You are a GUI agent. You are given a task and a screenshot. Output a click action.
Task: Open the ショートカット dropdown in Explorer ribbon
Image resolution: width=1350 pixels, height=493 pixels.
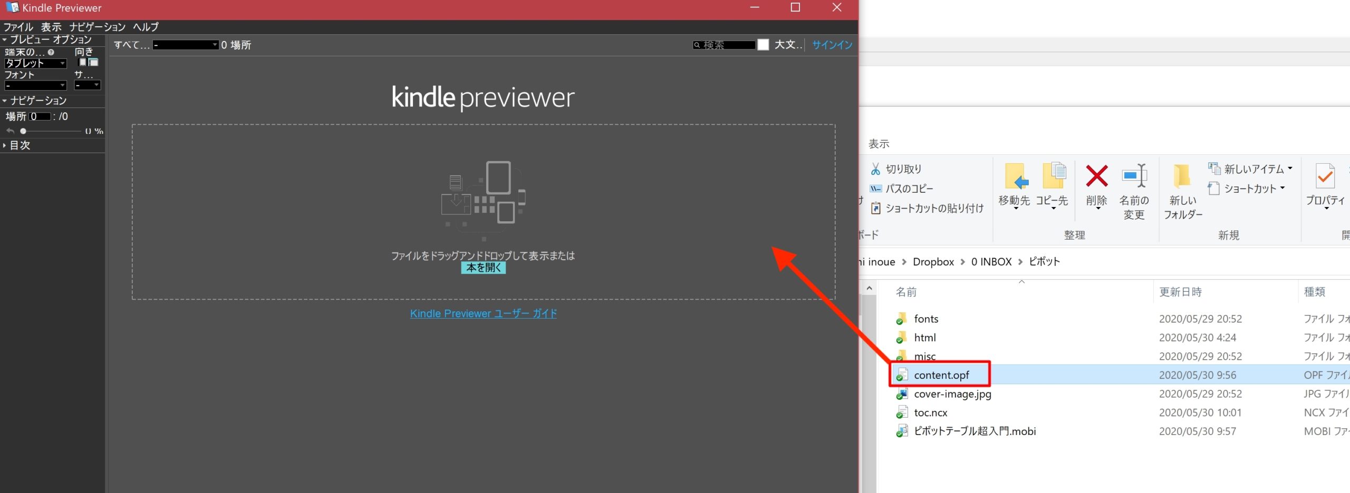(x=1247, y=189)
